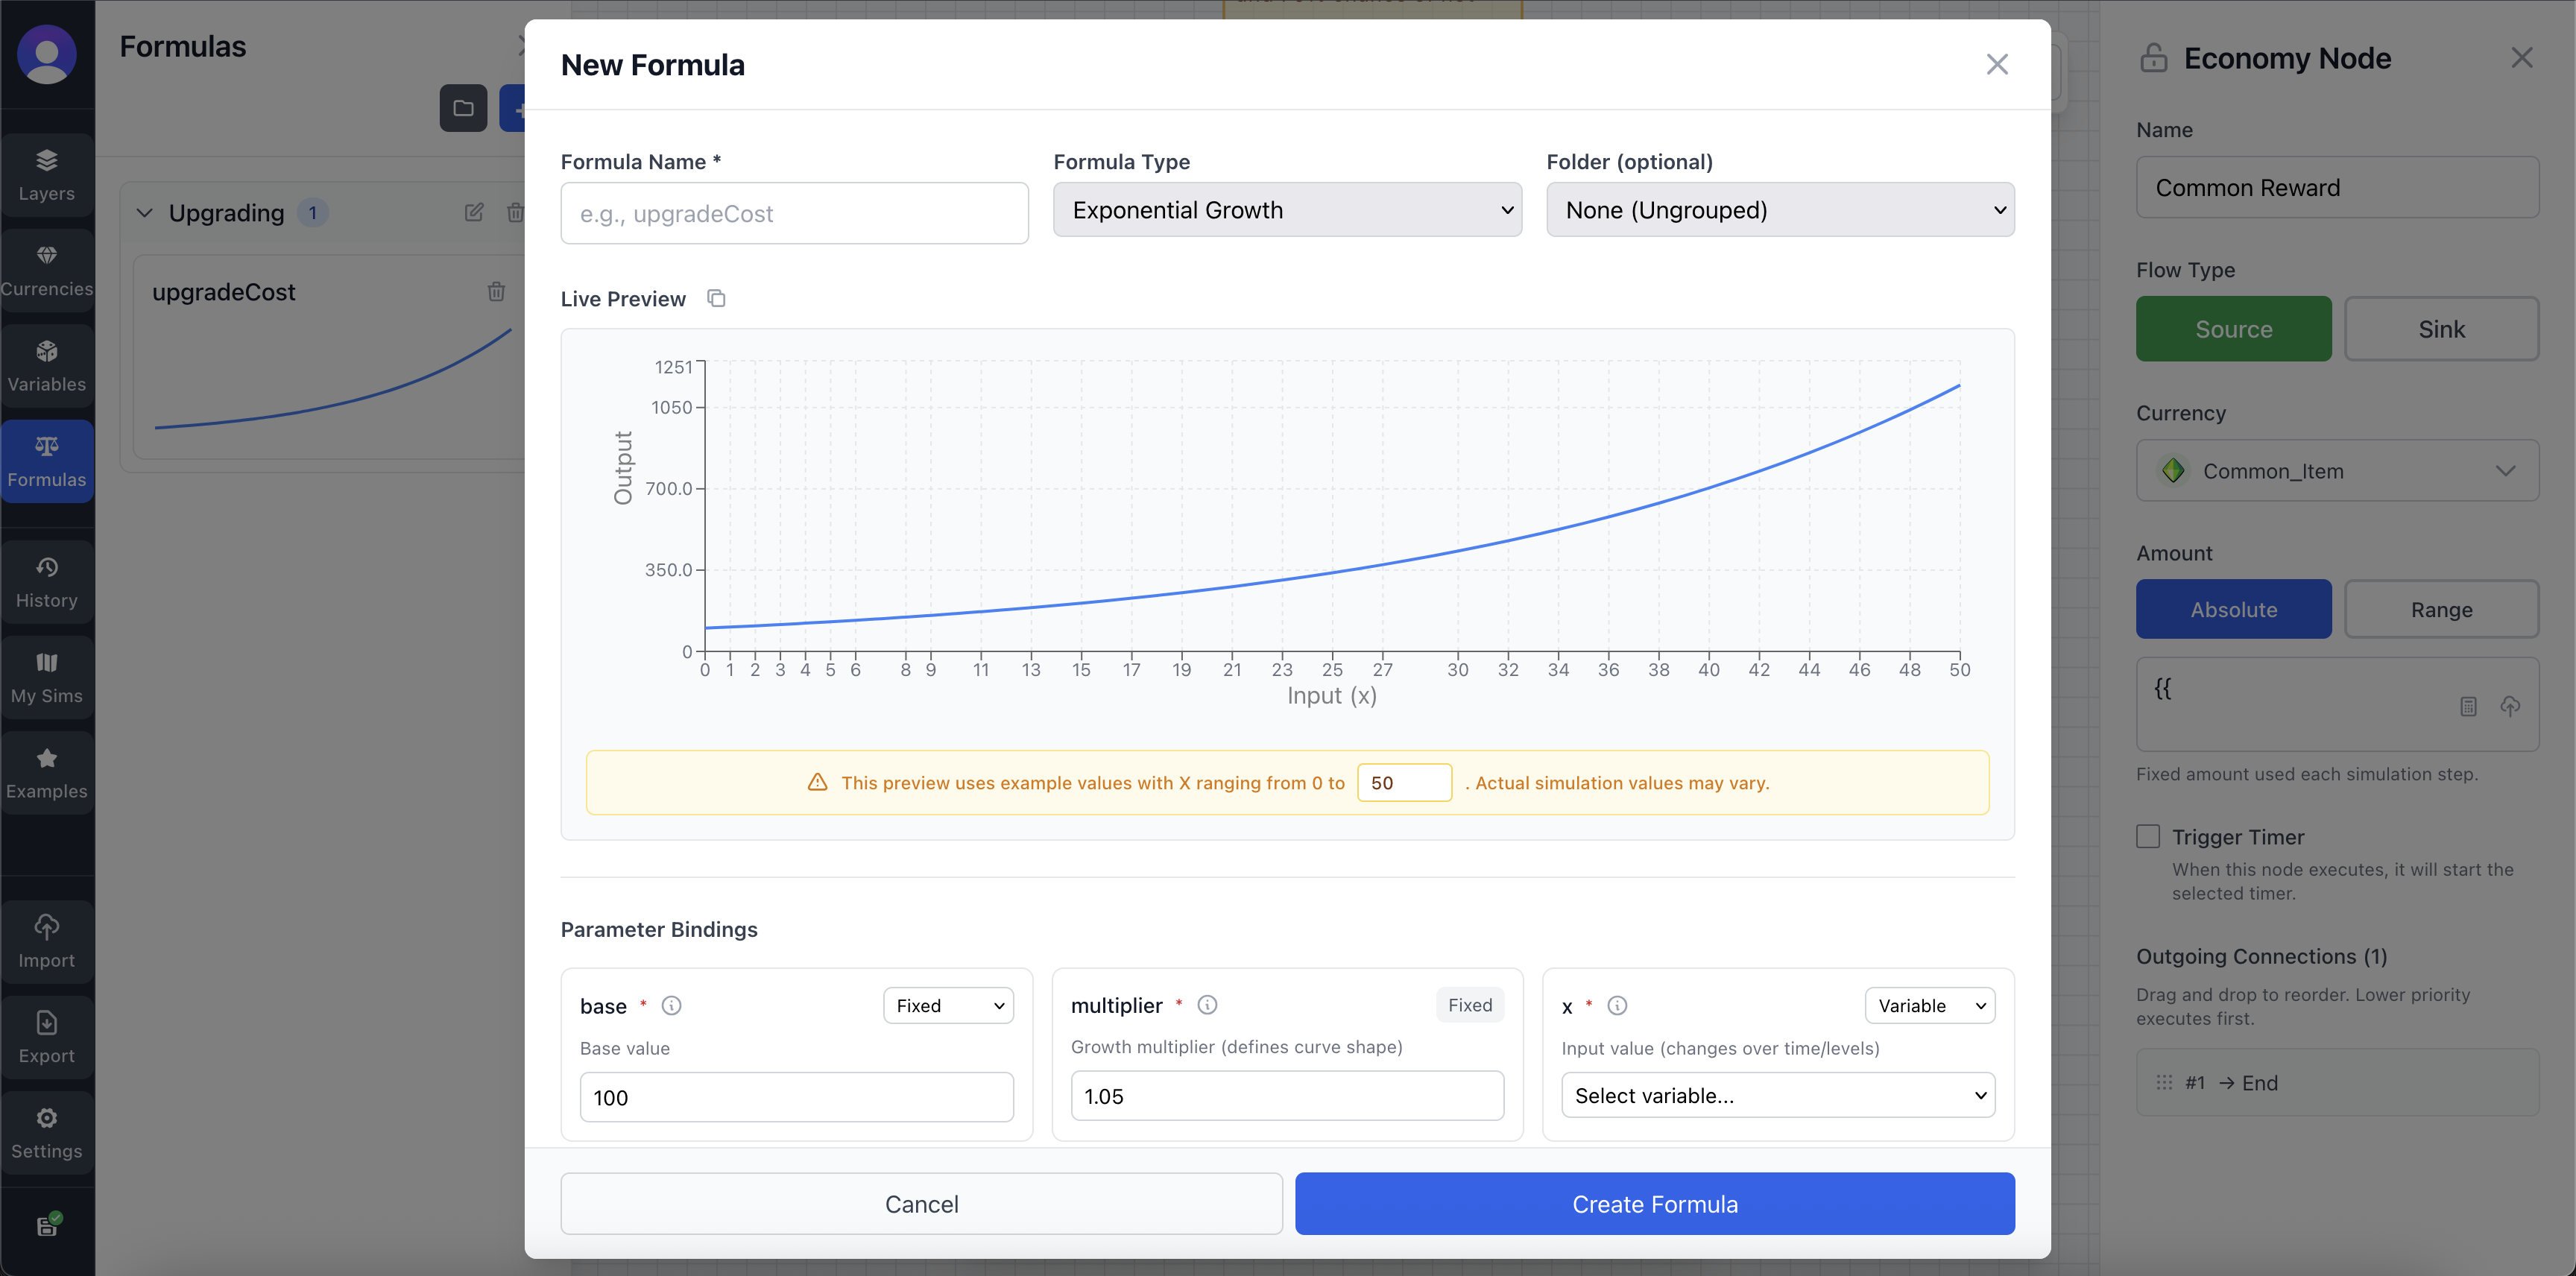Edit the Upgrading folder name

tap(474, 212)
